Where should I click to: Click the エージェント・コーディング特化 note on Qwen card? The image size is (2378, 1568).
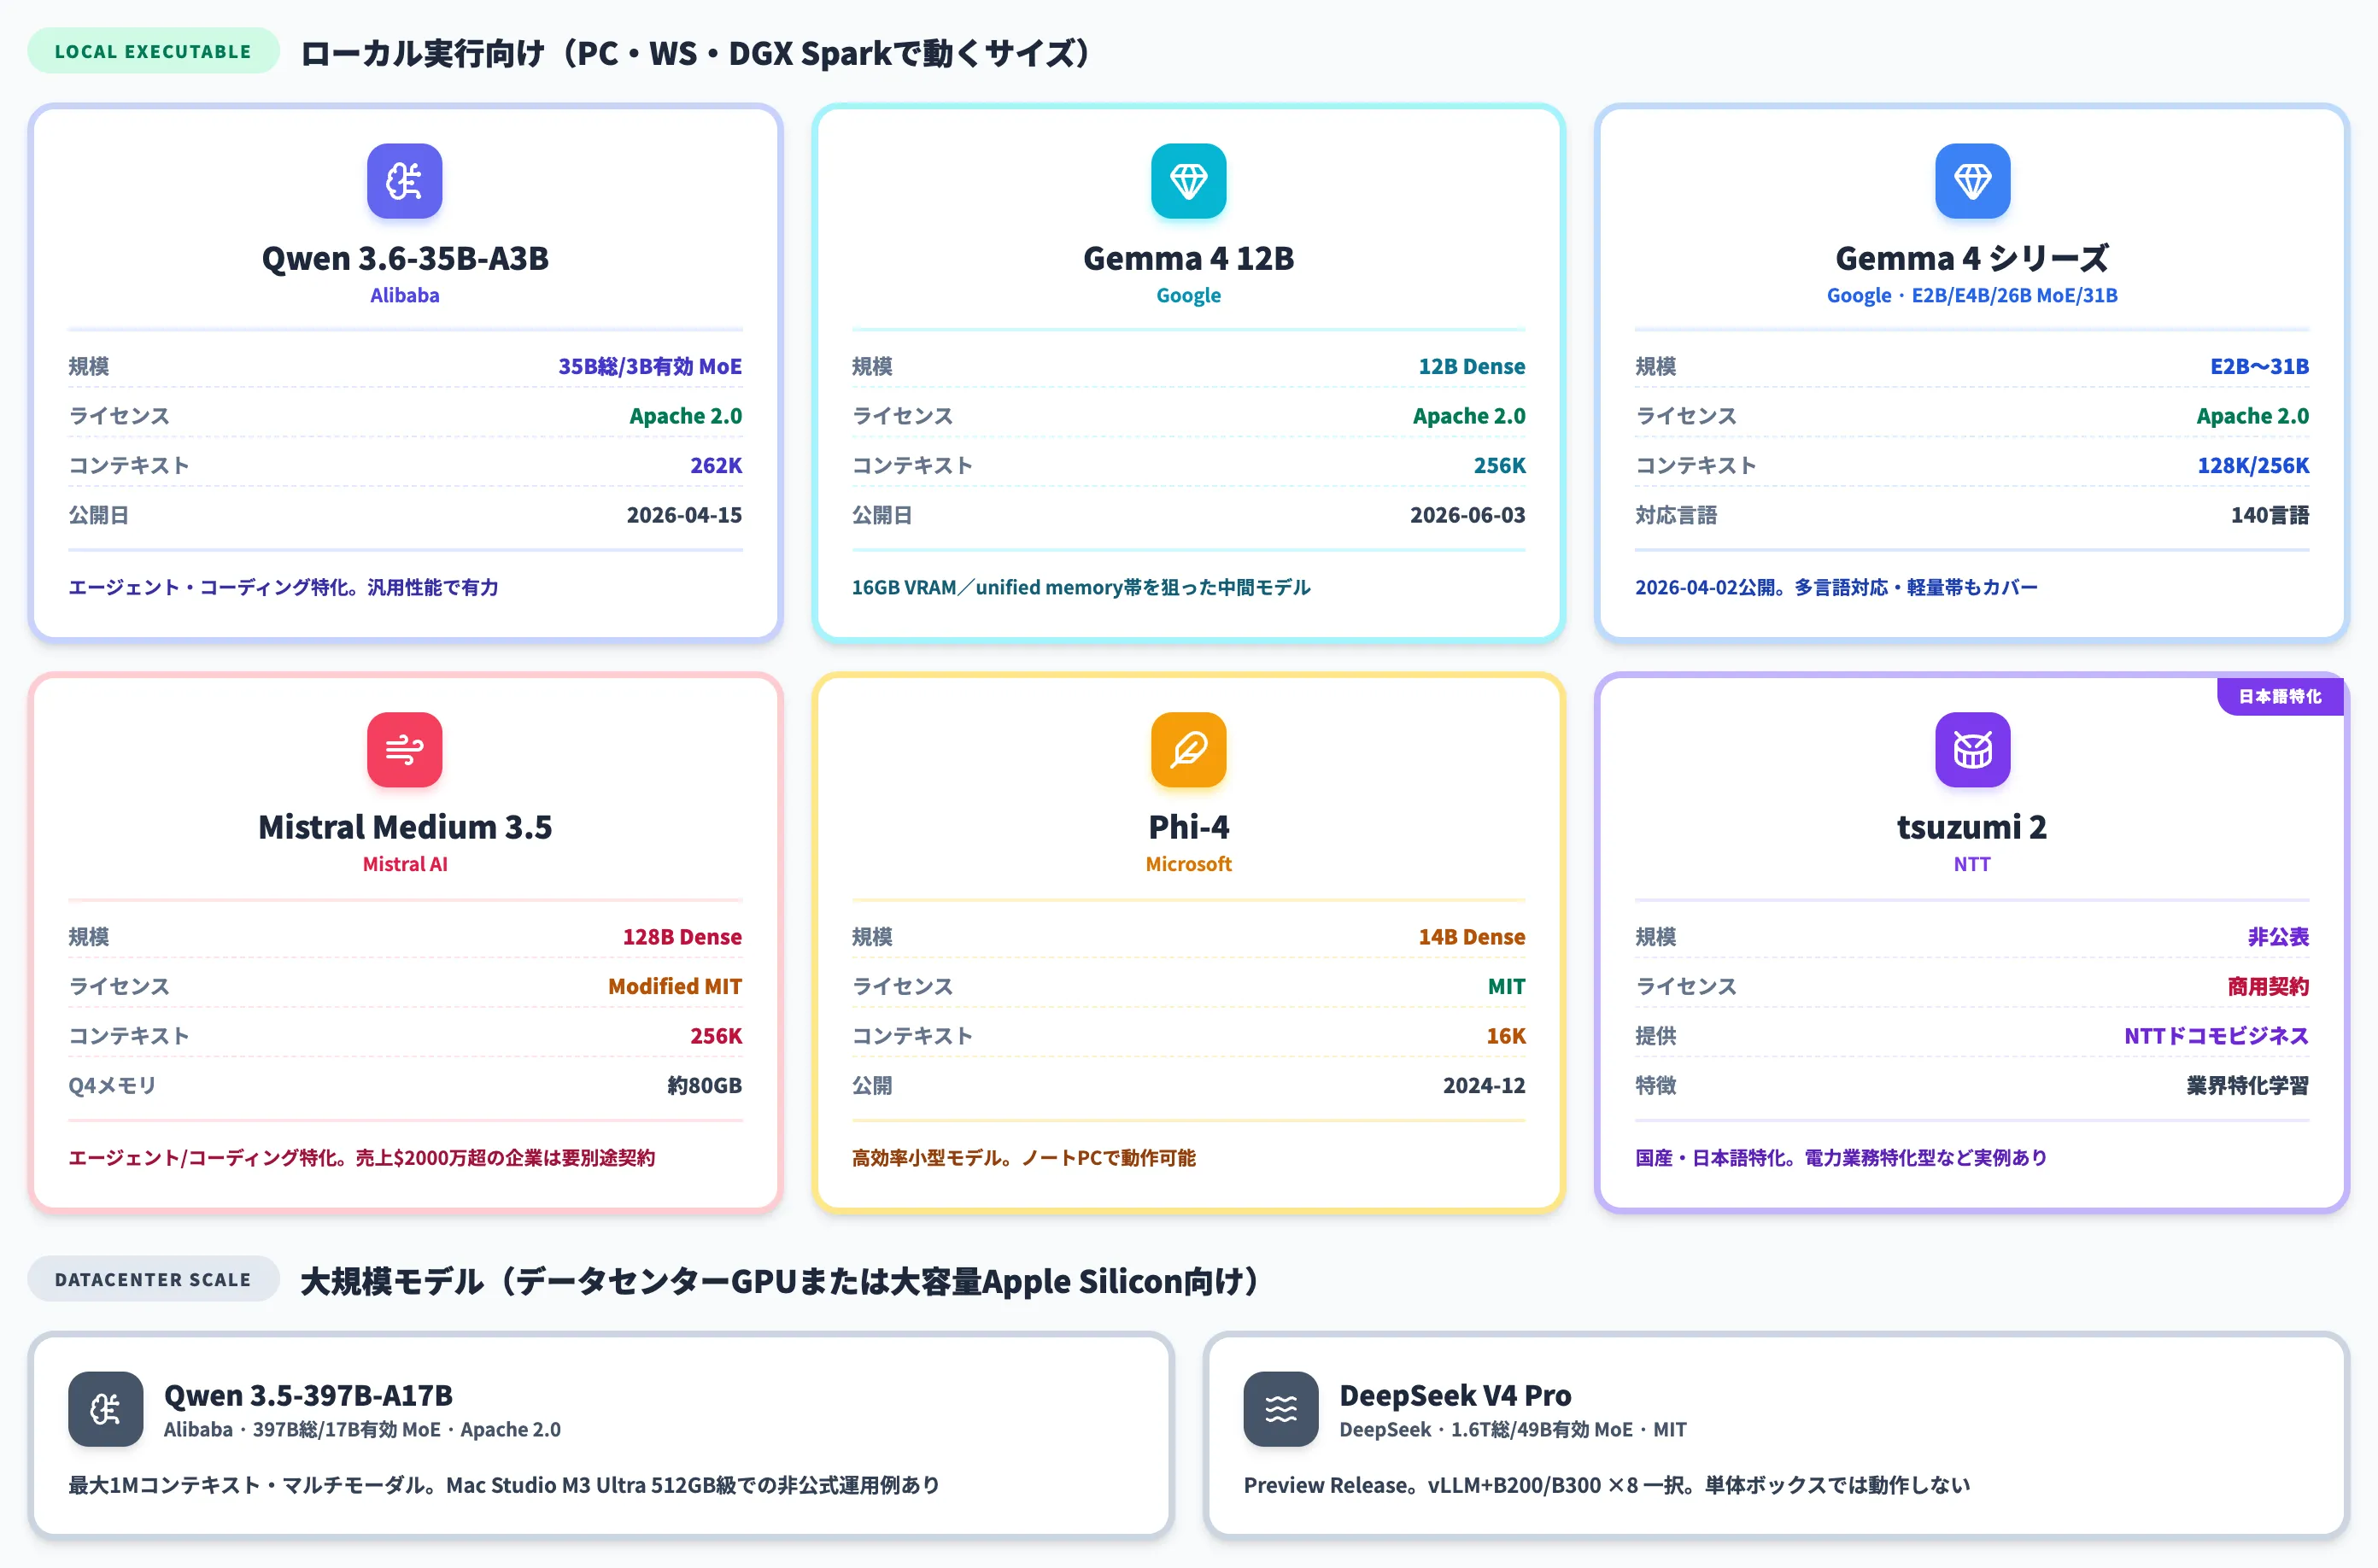(x=283, y=587)
